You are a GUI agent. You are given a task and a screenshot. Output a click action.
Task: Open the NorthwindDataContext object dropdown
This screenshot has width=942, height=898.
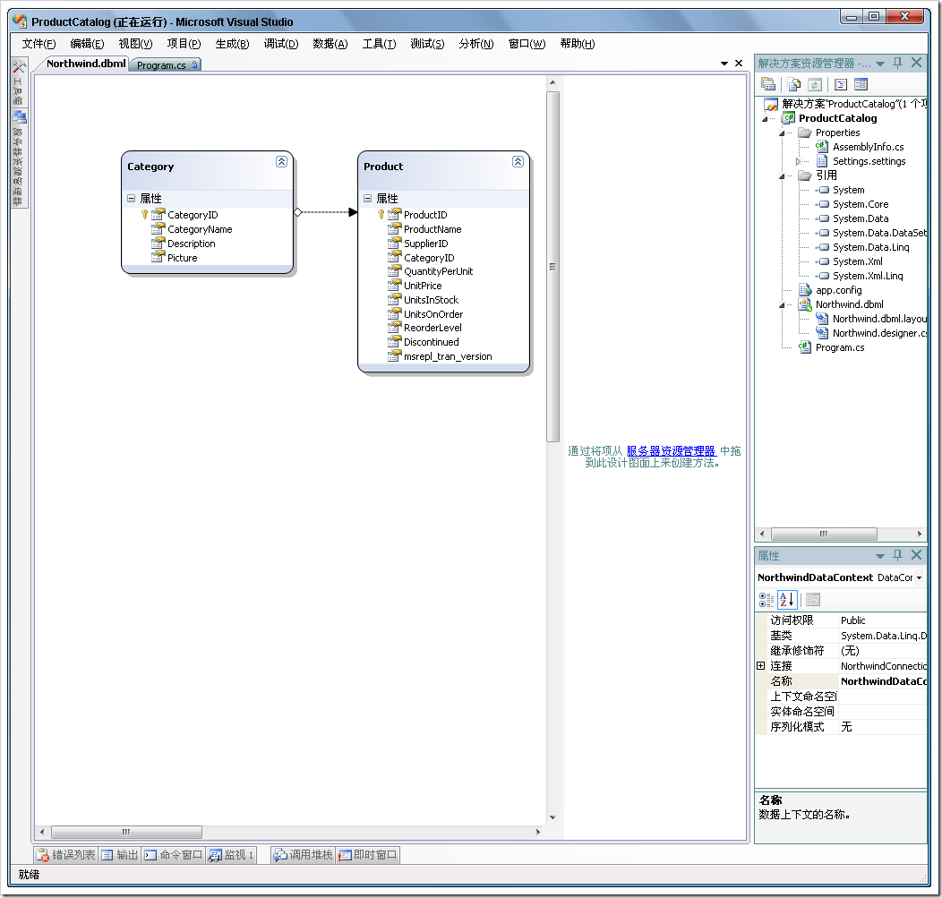pos(920,577)
